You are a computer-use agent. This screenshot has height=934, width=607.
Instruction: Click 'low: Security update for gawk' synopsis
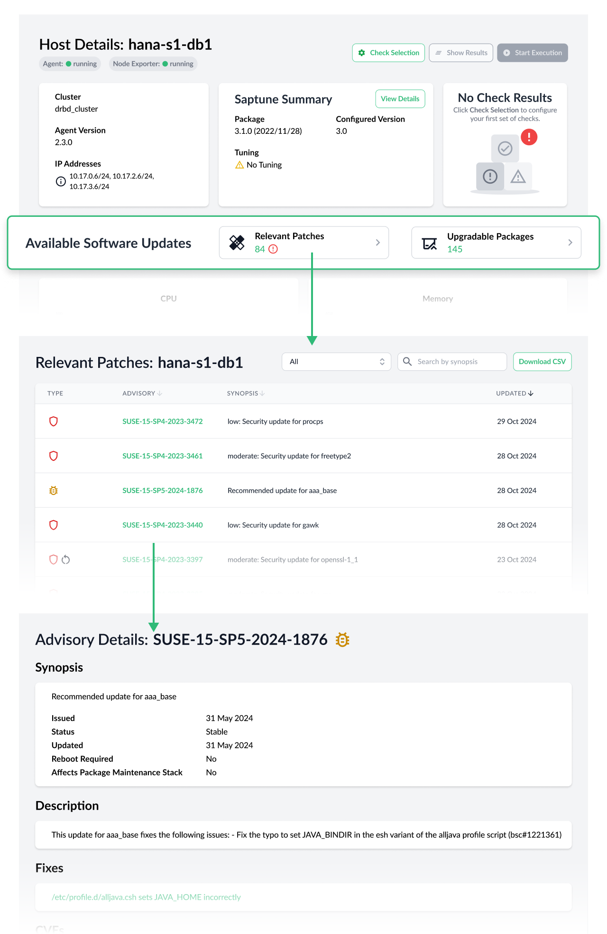pyautogui.click(x=273, y=525)
